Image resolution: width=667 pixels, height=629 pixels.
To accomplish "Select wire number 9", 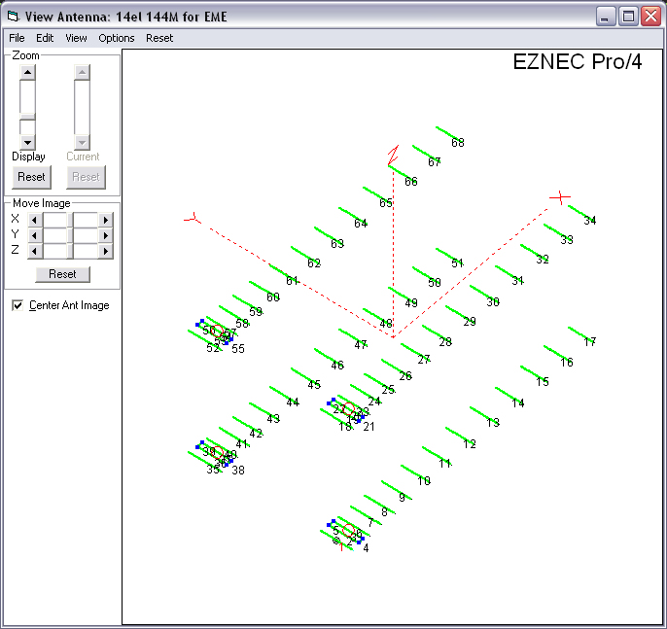I will 402,498.
